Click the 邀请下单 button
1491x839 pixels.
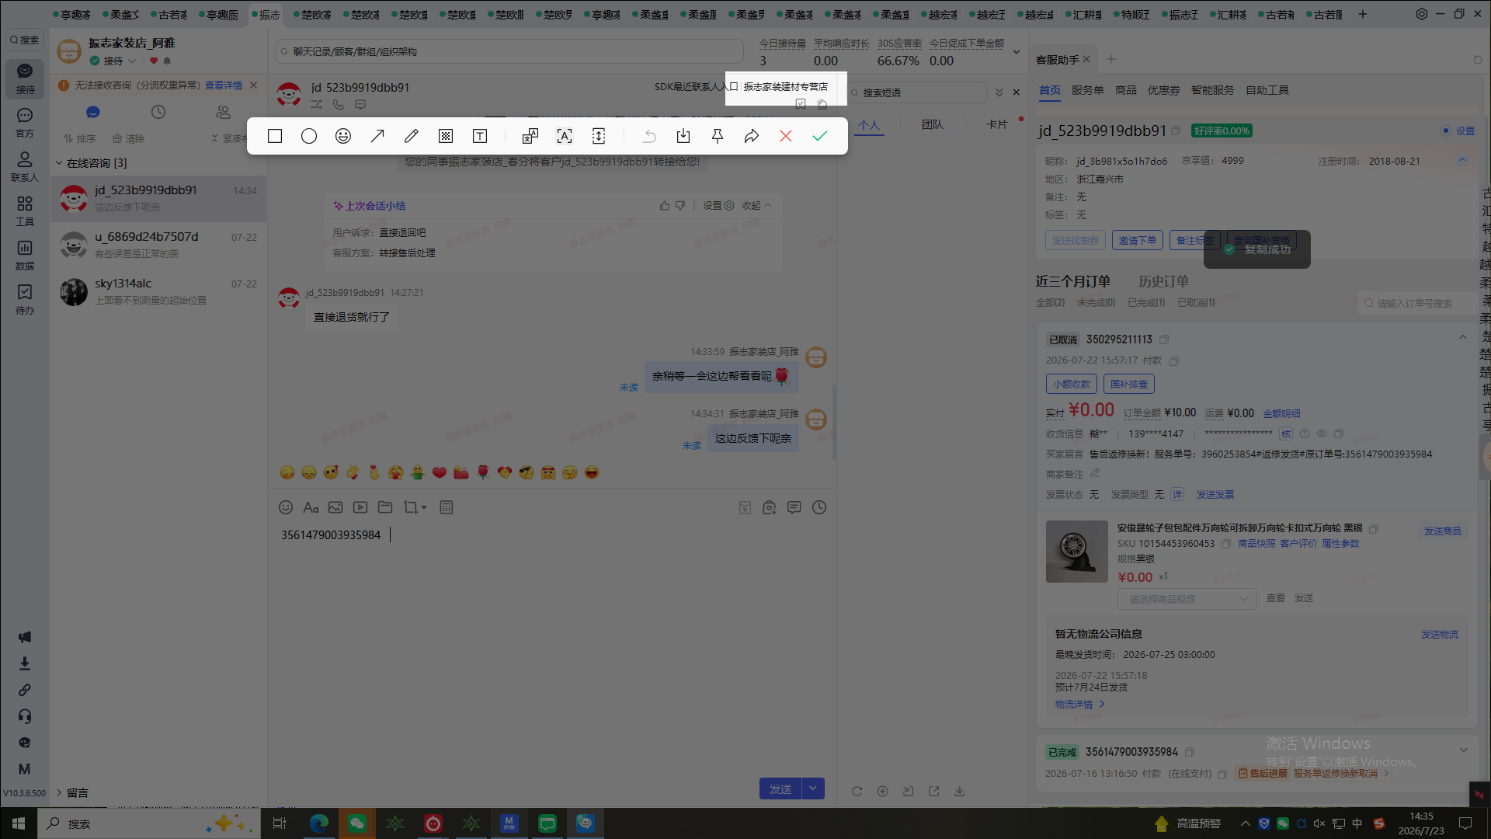1138,241
